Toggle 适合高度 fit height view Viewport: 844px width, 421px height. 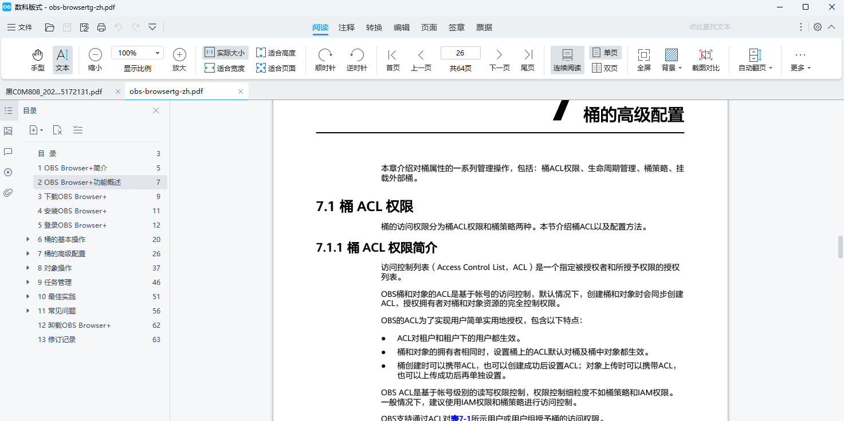(276, 53)
